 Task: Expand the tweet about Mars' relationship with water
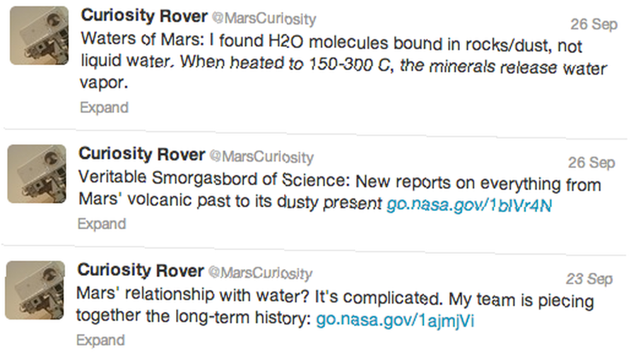click(100, 340)
